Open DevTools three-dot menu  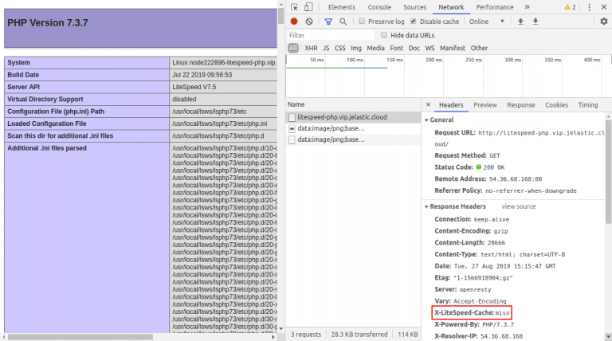(x=590, y=7)
